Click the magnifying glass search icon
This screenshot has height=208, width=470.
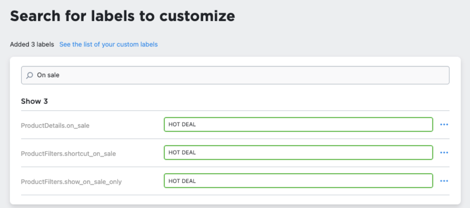point(30,75)
